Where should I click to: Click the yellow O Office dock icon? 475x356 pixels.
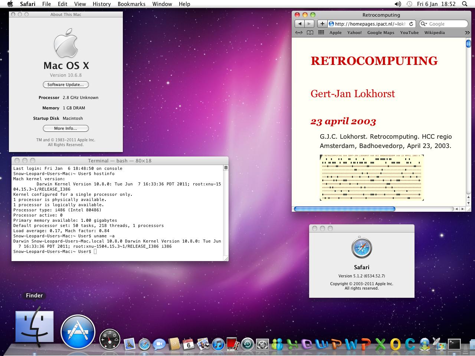[395, 344]
